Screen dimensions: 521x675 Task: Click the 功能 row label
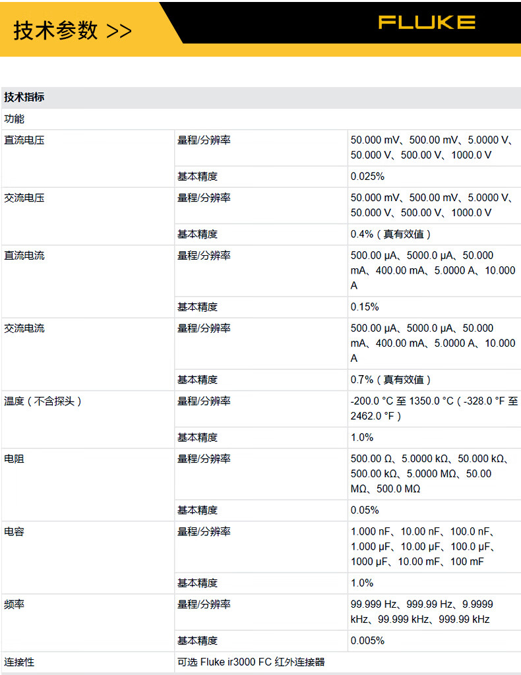pyautogui.click(x=15, y=119)
